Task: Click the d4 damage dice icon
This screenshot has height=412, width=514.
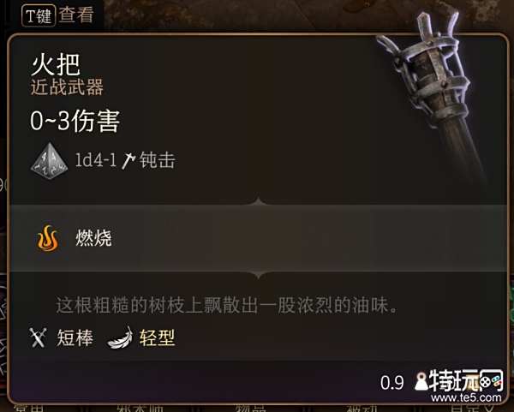Action: [x=49, y=161]
